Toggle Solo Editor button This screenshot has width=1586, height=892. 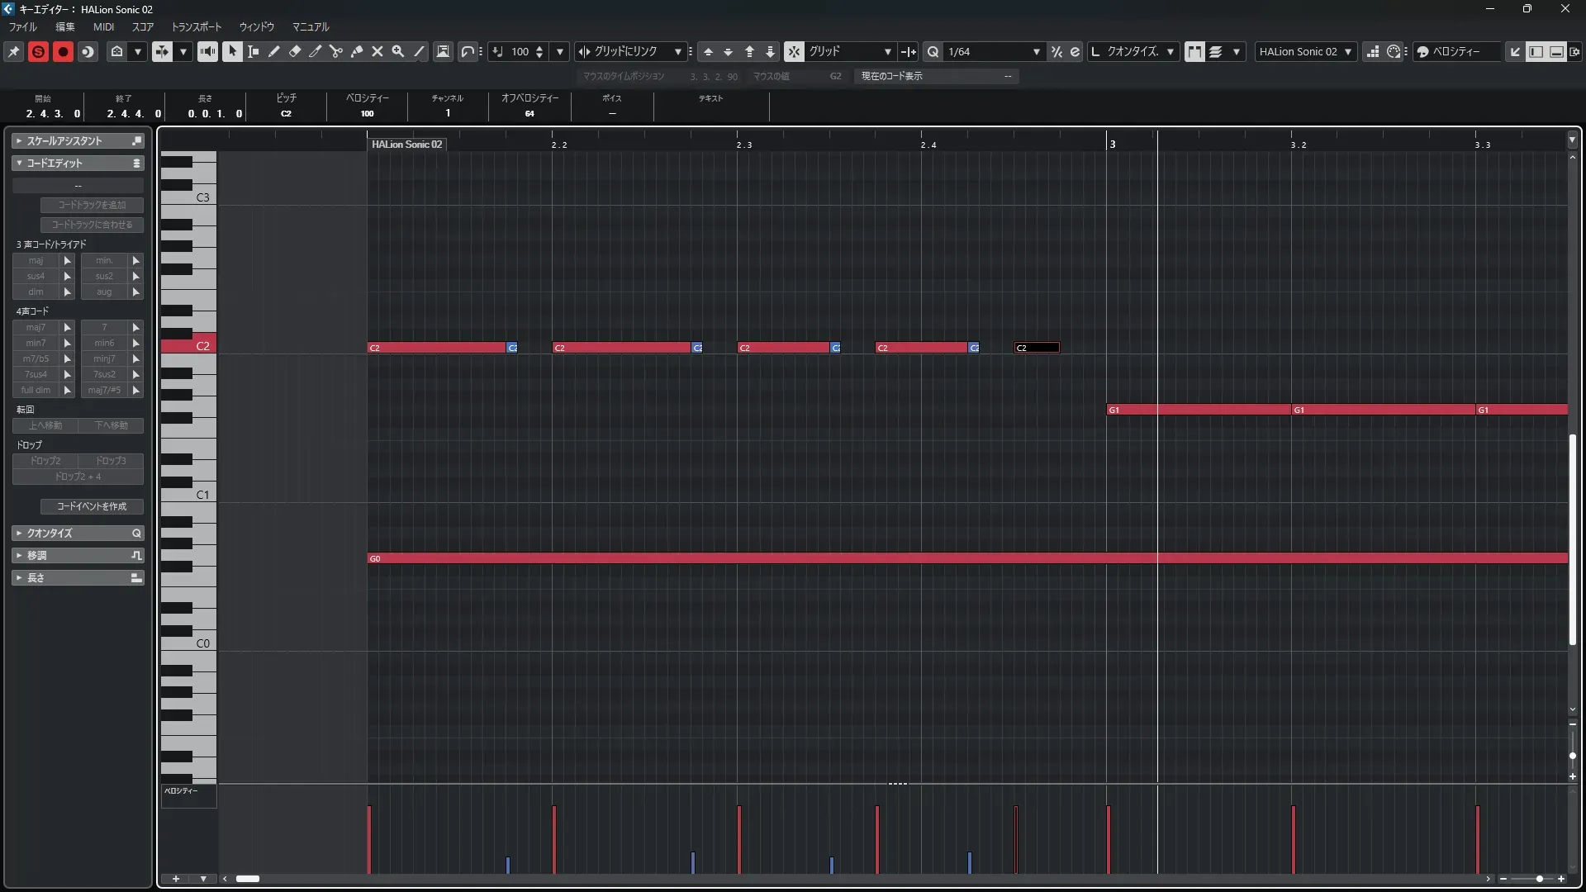pyautogui.click(x=38, y=51)
